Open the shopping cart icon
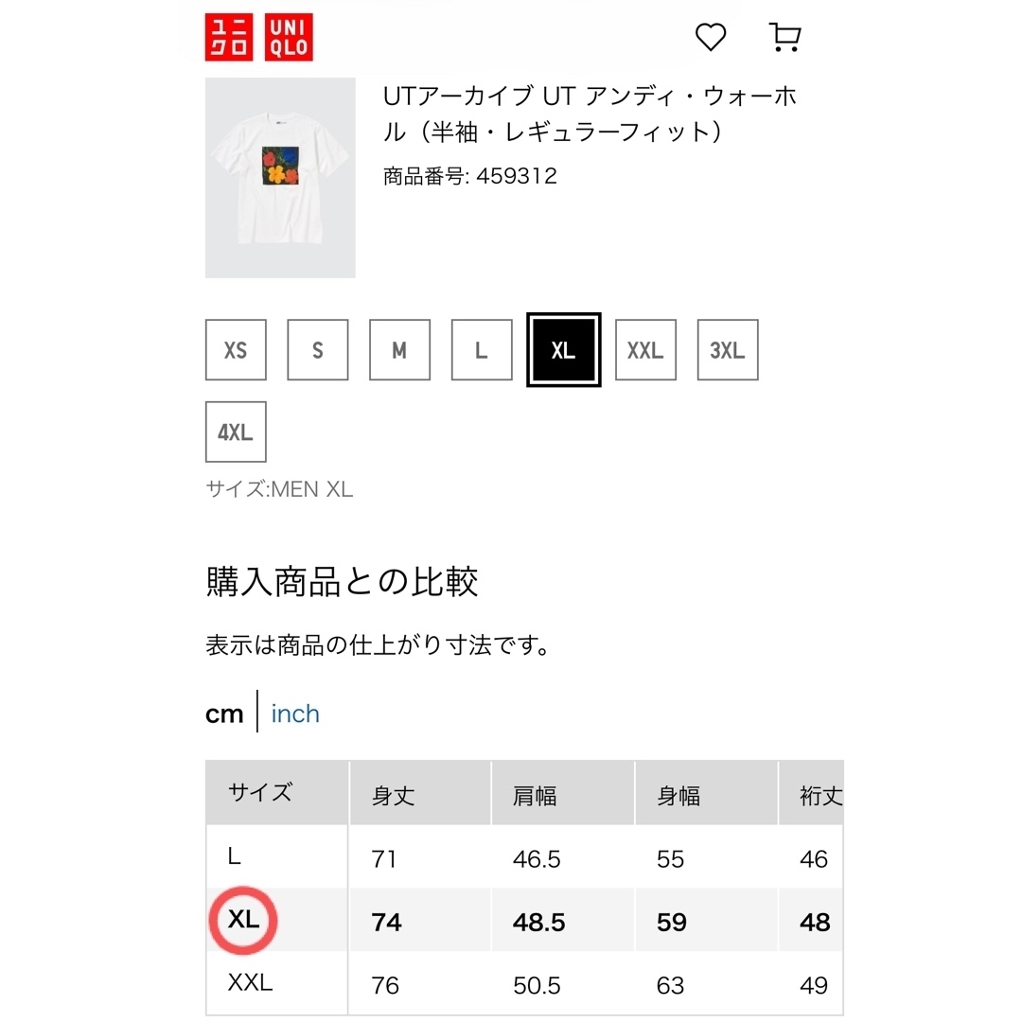Image resolution: width=1022 pixels, height=1022 pixels. click(x=784, y=37)
